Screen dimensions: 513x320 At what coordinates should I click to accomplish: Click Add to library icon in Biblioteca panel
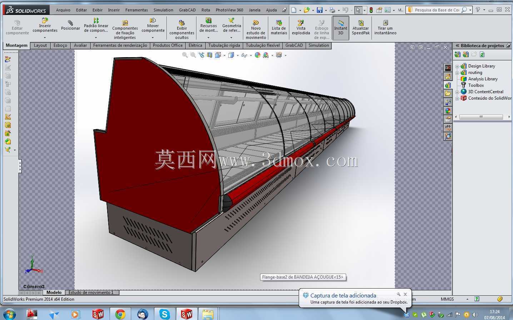(x=457, y=54)
